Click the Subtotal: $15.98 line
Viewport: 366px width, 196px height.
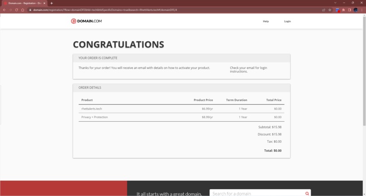click(x=270, y=127)
